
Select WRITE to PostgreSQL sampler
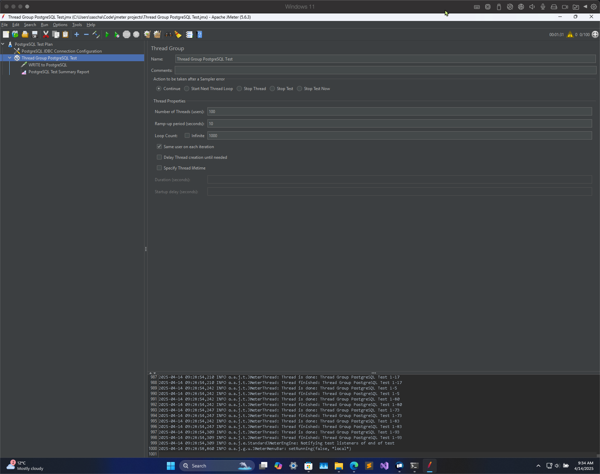48,65
